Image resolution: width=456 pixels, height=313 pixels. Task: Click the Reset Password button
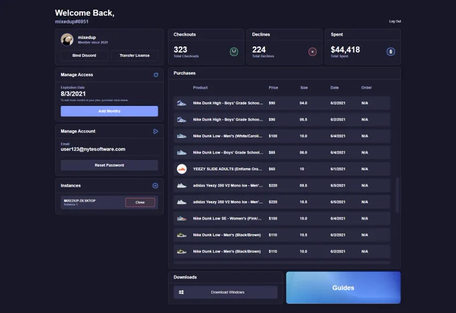point(109,165)
